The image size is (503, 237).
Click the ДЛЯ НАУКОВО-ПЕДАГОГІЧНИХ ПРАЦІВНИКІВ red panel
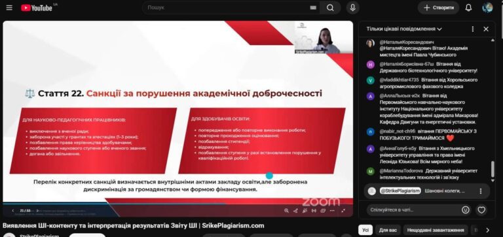(93, 141)
